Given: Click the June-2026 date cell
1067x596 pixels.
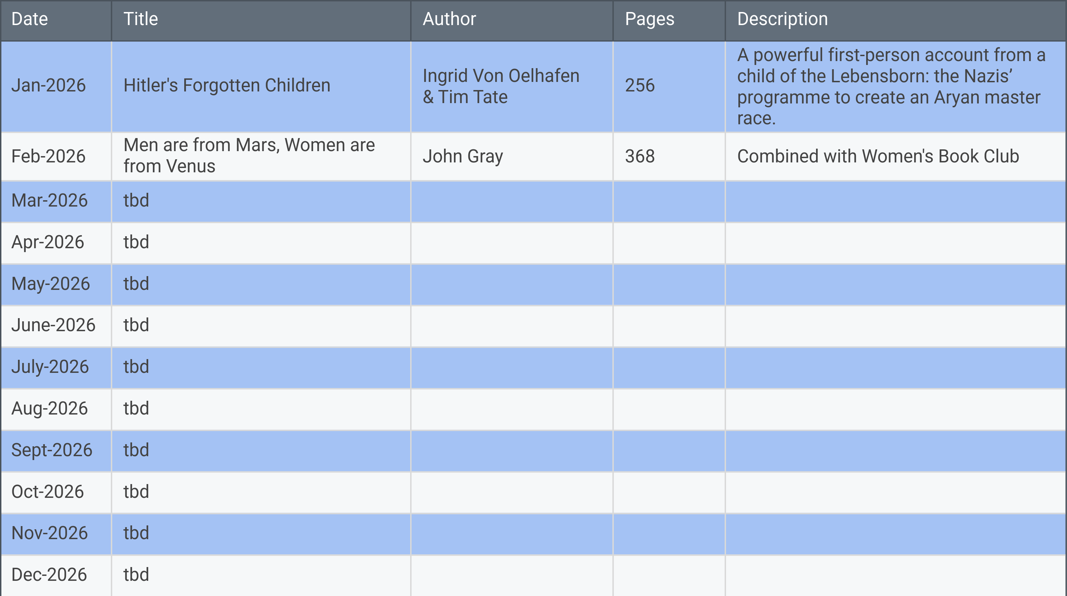Looking at the screenshot, I should pos(53,325).
